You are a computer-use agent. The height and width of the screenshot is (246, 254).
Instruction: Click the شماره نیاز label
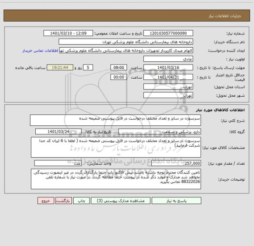click(235, 34)
